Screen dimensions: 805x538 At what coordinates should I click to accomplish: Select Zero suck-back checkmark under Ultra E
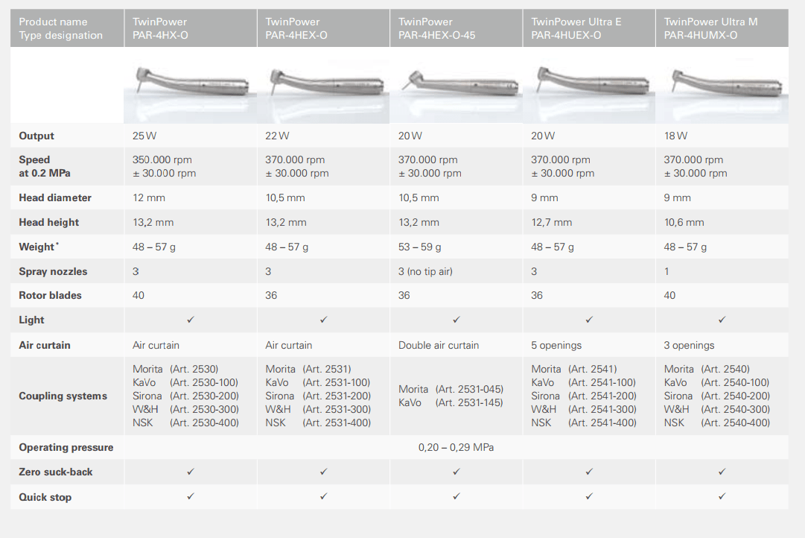(589, 471)
